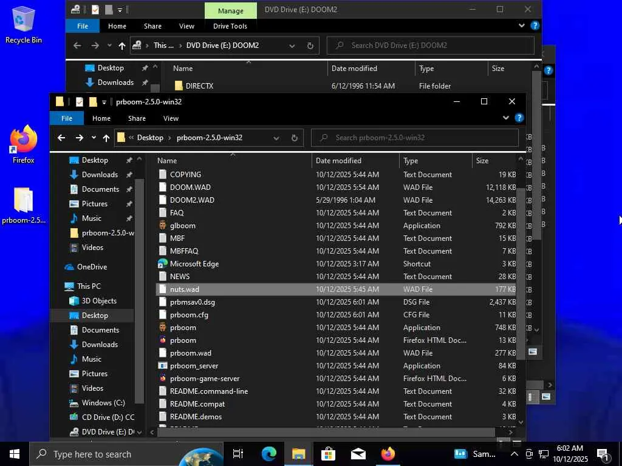Click the taskbar Type here to search box
Viewport: 622px width, 466px height.
[126, 454]
